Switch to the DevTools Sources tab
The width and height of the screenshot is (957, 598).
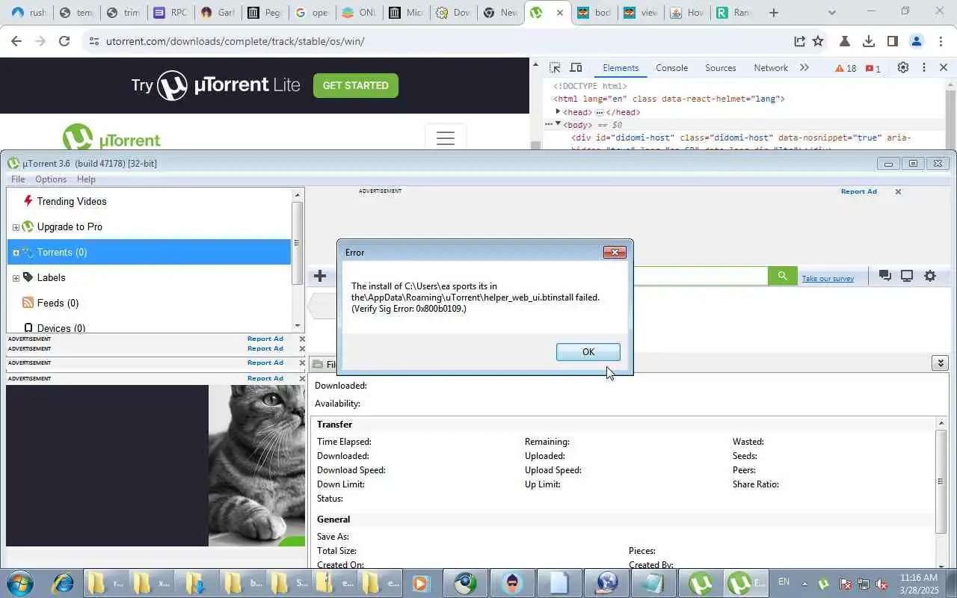tap(721, 68)
